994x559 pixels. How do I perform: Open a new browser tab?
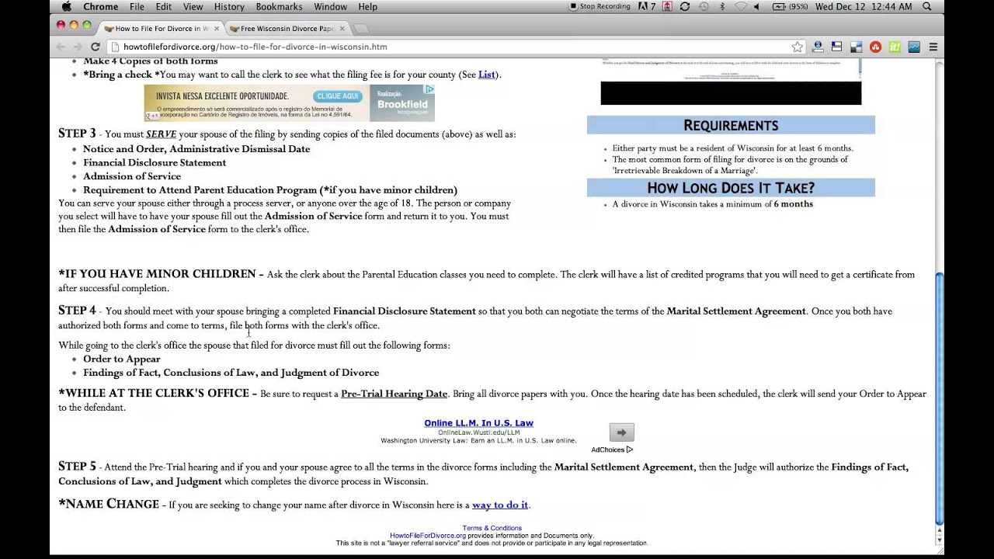click(x=361, y=29)
